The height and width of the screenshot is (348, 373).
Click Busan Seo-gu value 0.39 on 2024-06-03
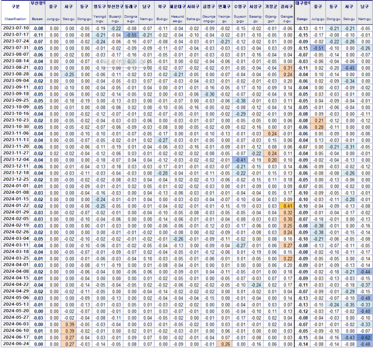(68, 325)
